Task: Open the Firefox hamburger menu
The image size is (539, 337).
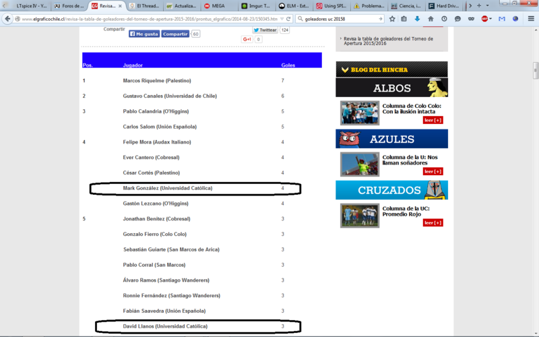Action: [x=531, y=19]
